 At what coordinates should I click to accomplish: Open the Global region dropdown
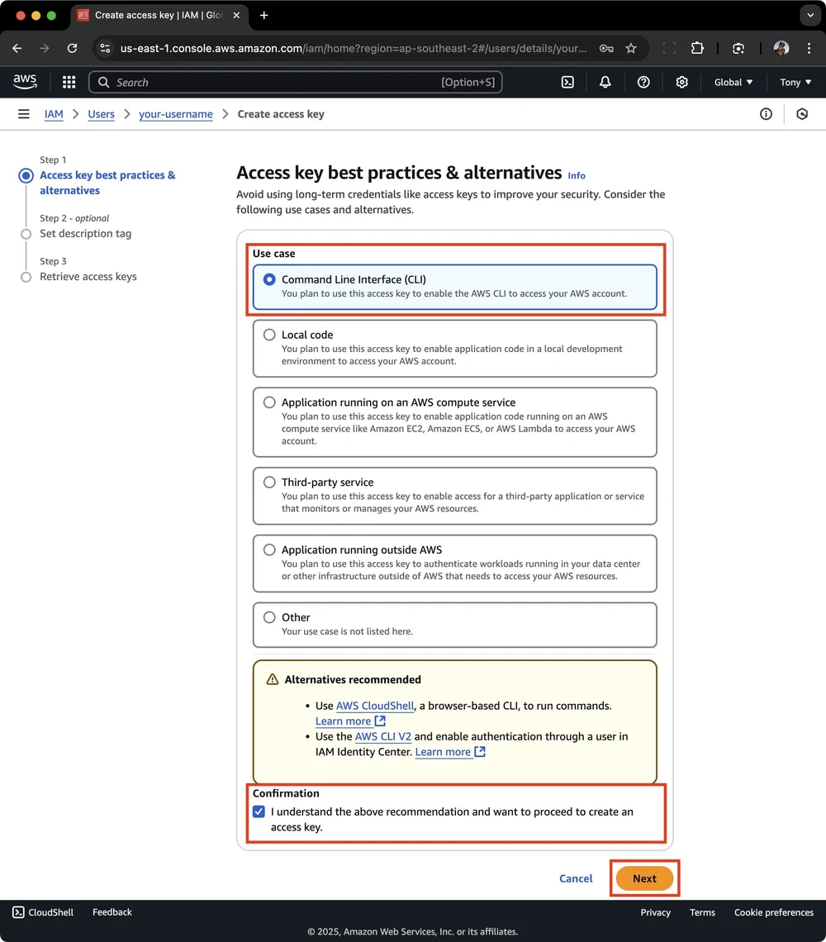pos(733,83)
